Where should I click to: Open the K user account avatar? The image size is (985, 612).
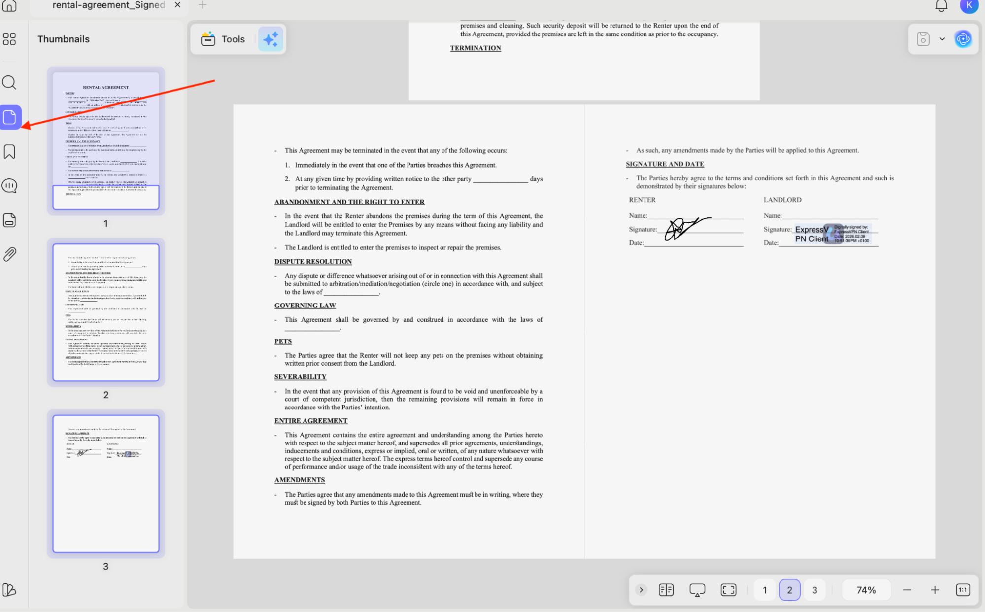(x=969, y=5)
